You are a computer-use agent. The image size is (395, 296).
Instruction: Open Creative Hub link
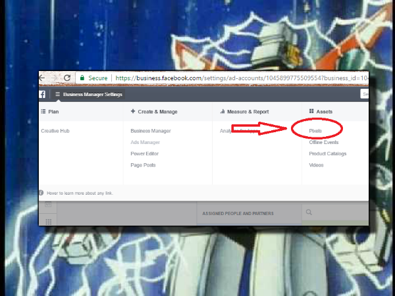tap(55, 131)
